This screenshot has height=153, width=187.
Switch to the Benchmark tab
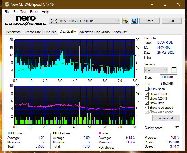(x=14, y=32)
